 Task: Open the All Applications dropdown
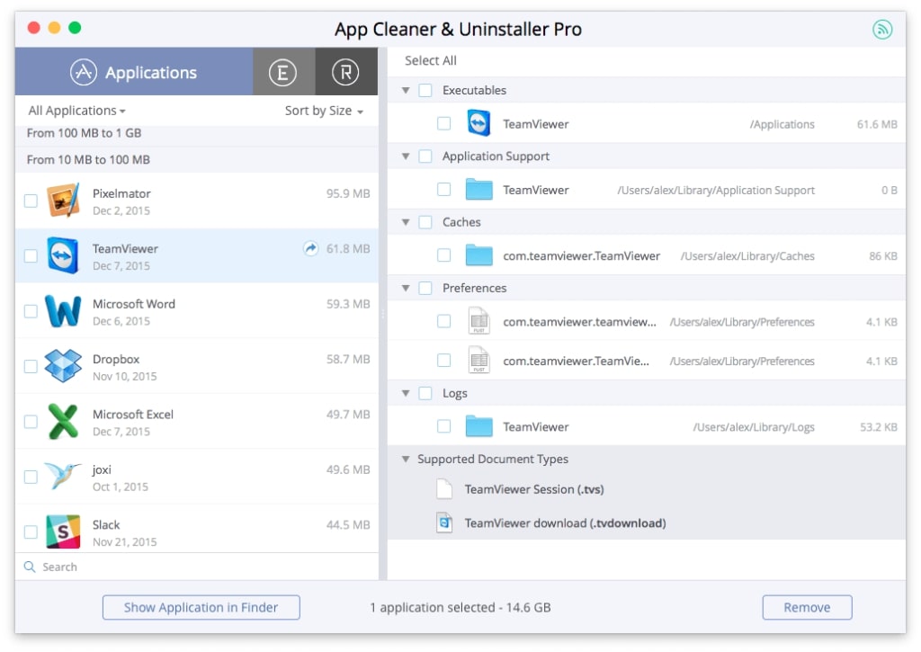click(77, 111)
